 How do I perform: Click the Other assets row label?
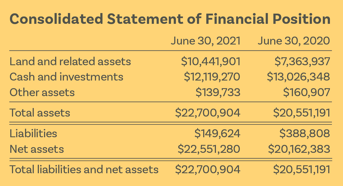[x=42, y=92]
